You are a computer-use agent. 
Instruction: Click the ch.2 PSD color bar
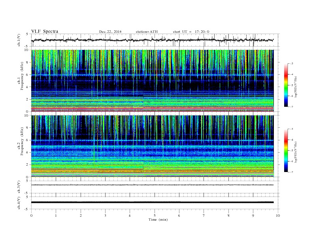click(x=286, y=151)
